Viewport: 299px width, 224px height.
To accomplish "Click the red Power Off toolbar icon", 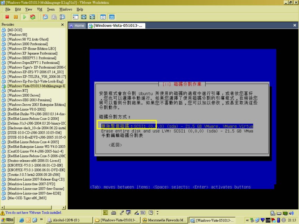I will 7,17.
